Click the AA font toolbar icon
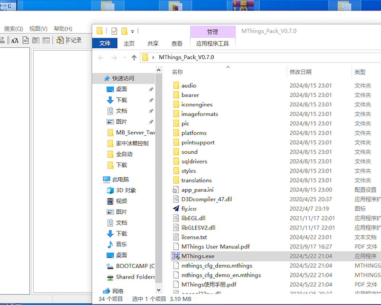 15,40
